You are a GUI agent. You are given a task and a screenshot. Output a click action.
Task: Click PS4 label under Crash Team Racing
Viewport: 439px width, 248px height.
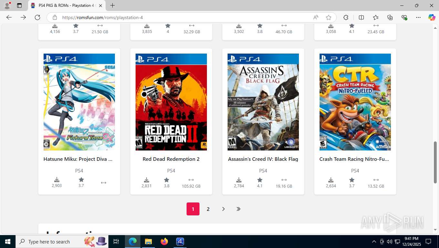[355, 170]
